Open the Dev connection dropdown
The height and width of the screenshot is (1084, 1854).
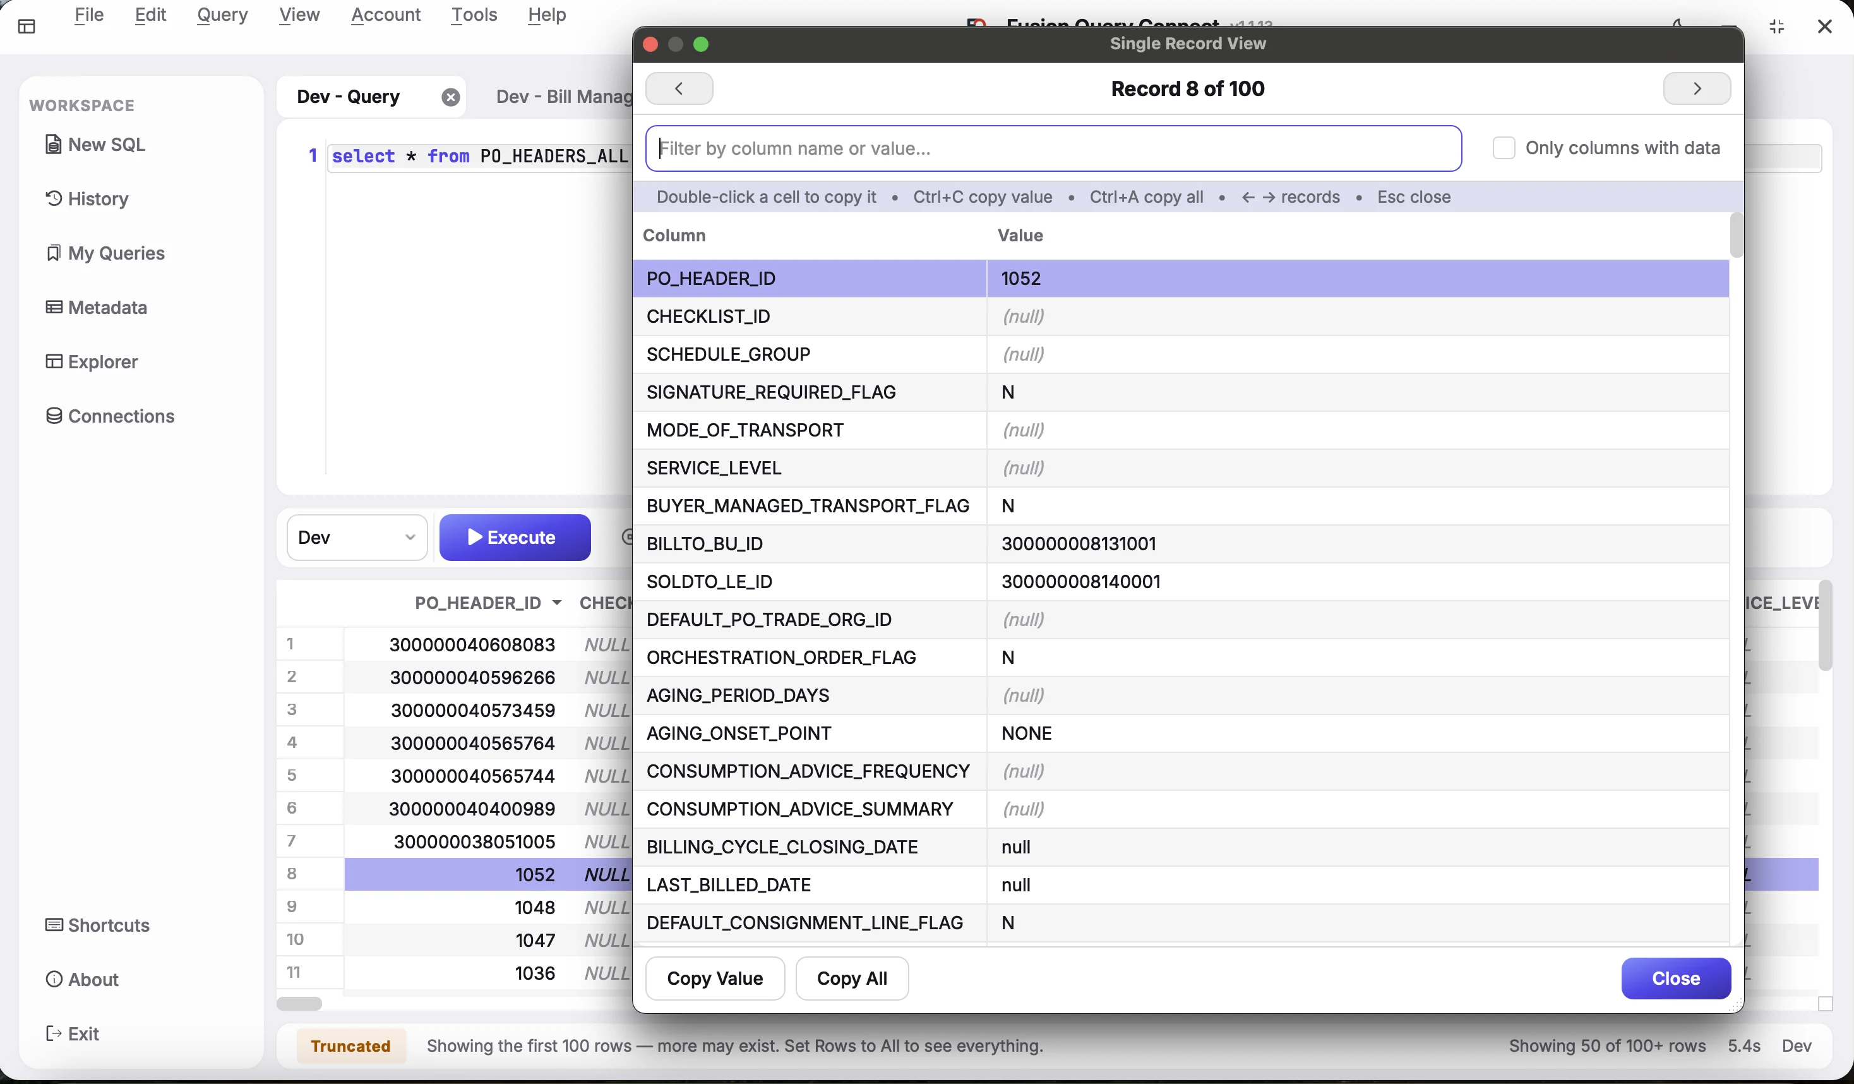click(x=357, y=538)
